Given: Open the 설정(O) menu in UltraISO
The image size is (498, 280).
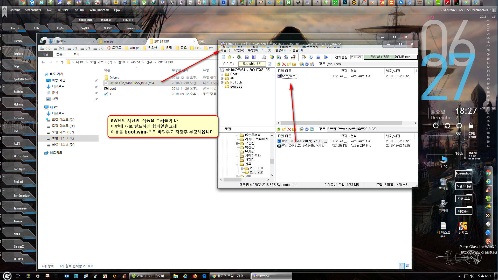Looking at the screenshot, I should (x=280, y=50).
